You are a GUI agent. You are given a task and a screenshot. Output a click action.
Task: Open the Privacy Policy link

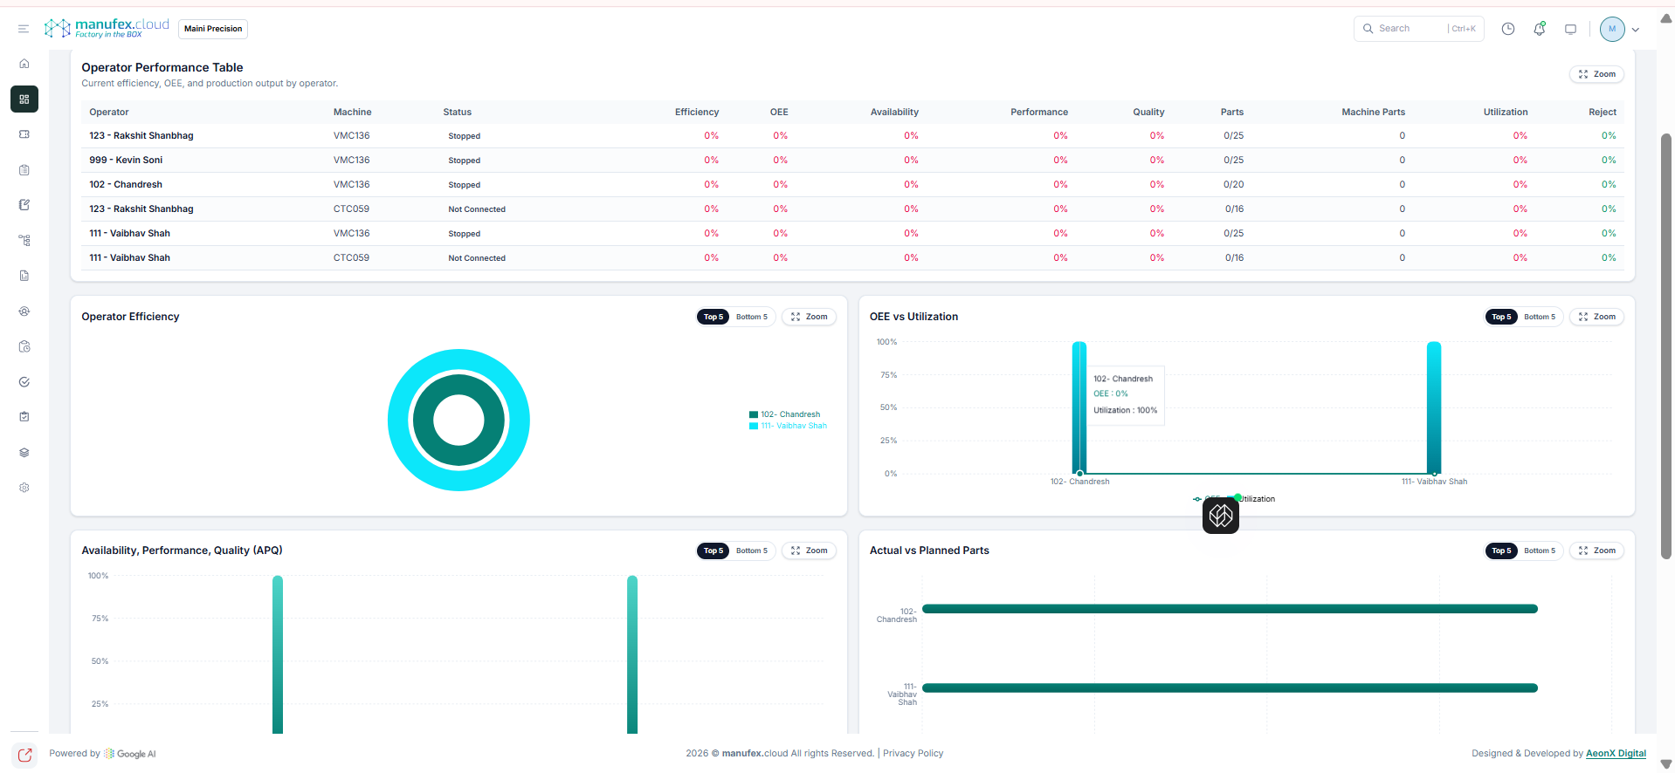pyautogui.click(x=913, y=753)
